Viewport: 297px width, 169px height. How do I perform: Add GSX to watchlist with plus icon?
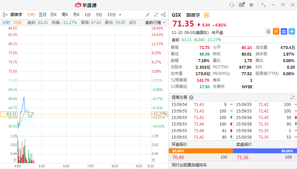pos(291,31)
